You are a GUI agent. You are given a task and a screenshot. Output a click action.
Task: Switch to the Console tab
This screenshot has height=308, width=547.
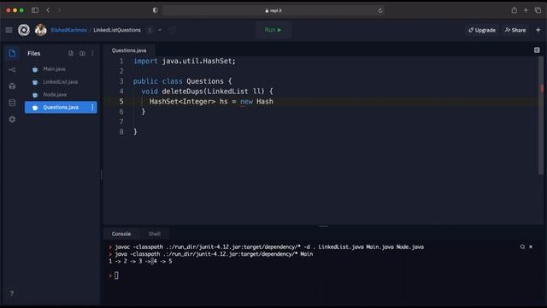[x=121, y=234]
